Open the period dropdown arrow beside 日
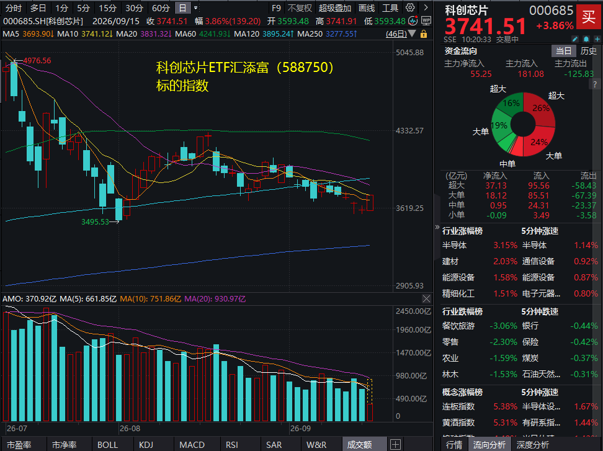 click(x=196, y=7)
